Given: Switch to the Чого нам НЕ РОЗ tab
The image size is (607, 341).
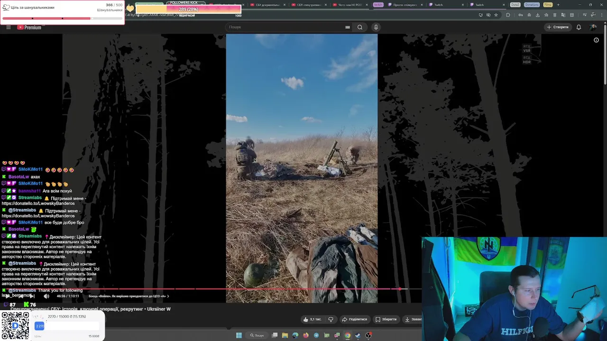Looking at the screenshot, I should (350, 5).
